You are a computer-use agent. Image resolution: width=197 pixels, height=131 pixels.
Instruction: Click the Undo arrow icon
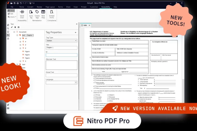pyautogui.click(x=21, y=3)
